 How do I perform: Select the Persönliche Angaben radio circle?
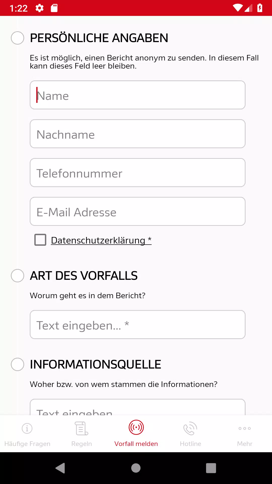(x=18, y=38)
